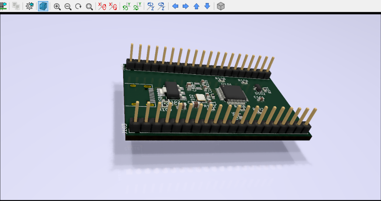Toggle orthographic projection gray cube icon
Image resolution: width=381 pixels, height=201 pixels.
tap(221, 6)
